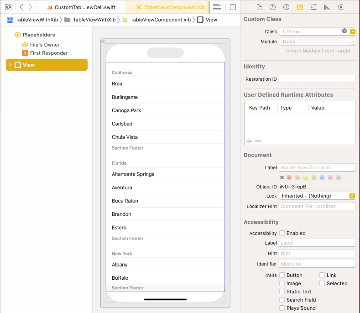
Task: Expand the View item in outline
Action: click(10, 65)
